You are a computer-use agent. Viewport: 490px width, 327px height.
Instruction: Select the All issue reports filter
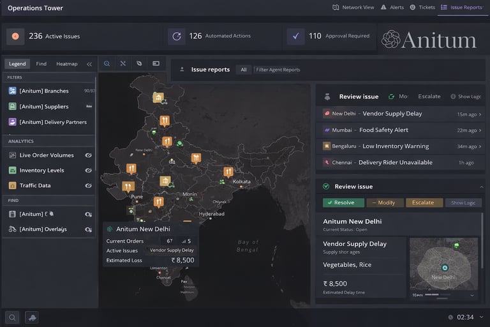[244, 70]
